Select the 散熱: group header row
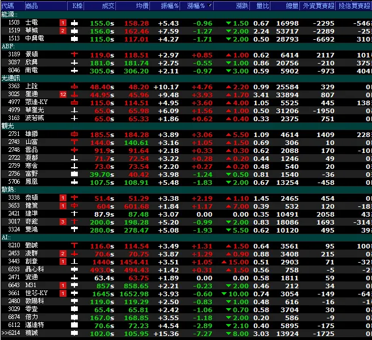This screenshot has width=372, height=340. pos(186,189)
